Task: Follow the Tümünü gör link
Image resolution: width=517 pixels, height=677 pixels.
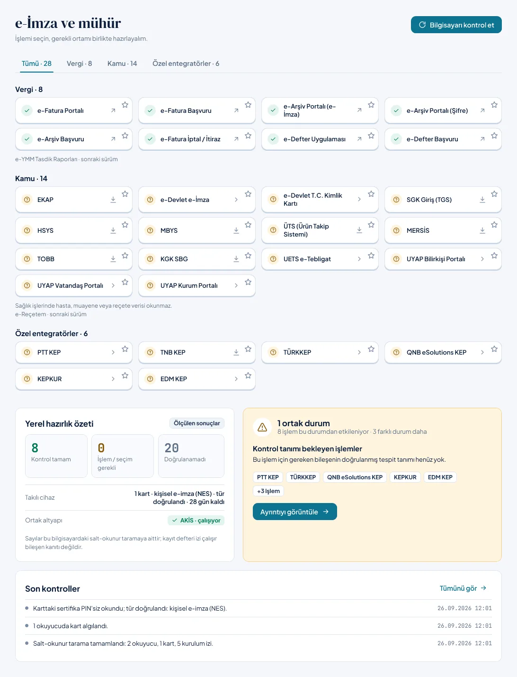Action: pyautogui.click(x=463, y=588)
